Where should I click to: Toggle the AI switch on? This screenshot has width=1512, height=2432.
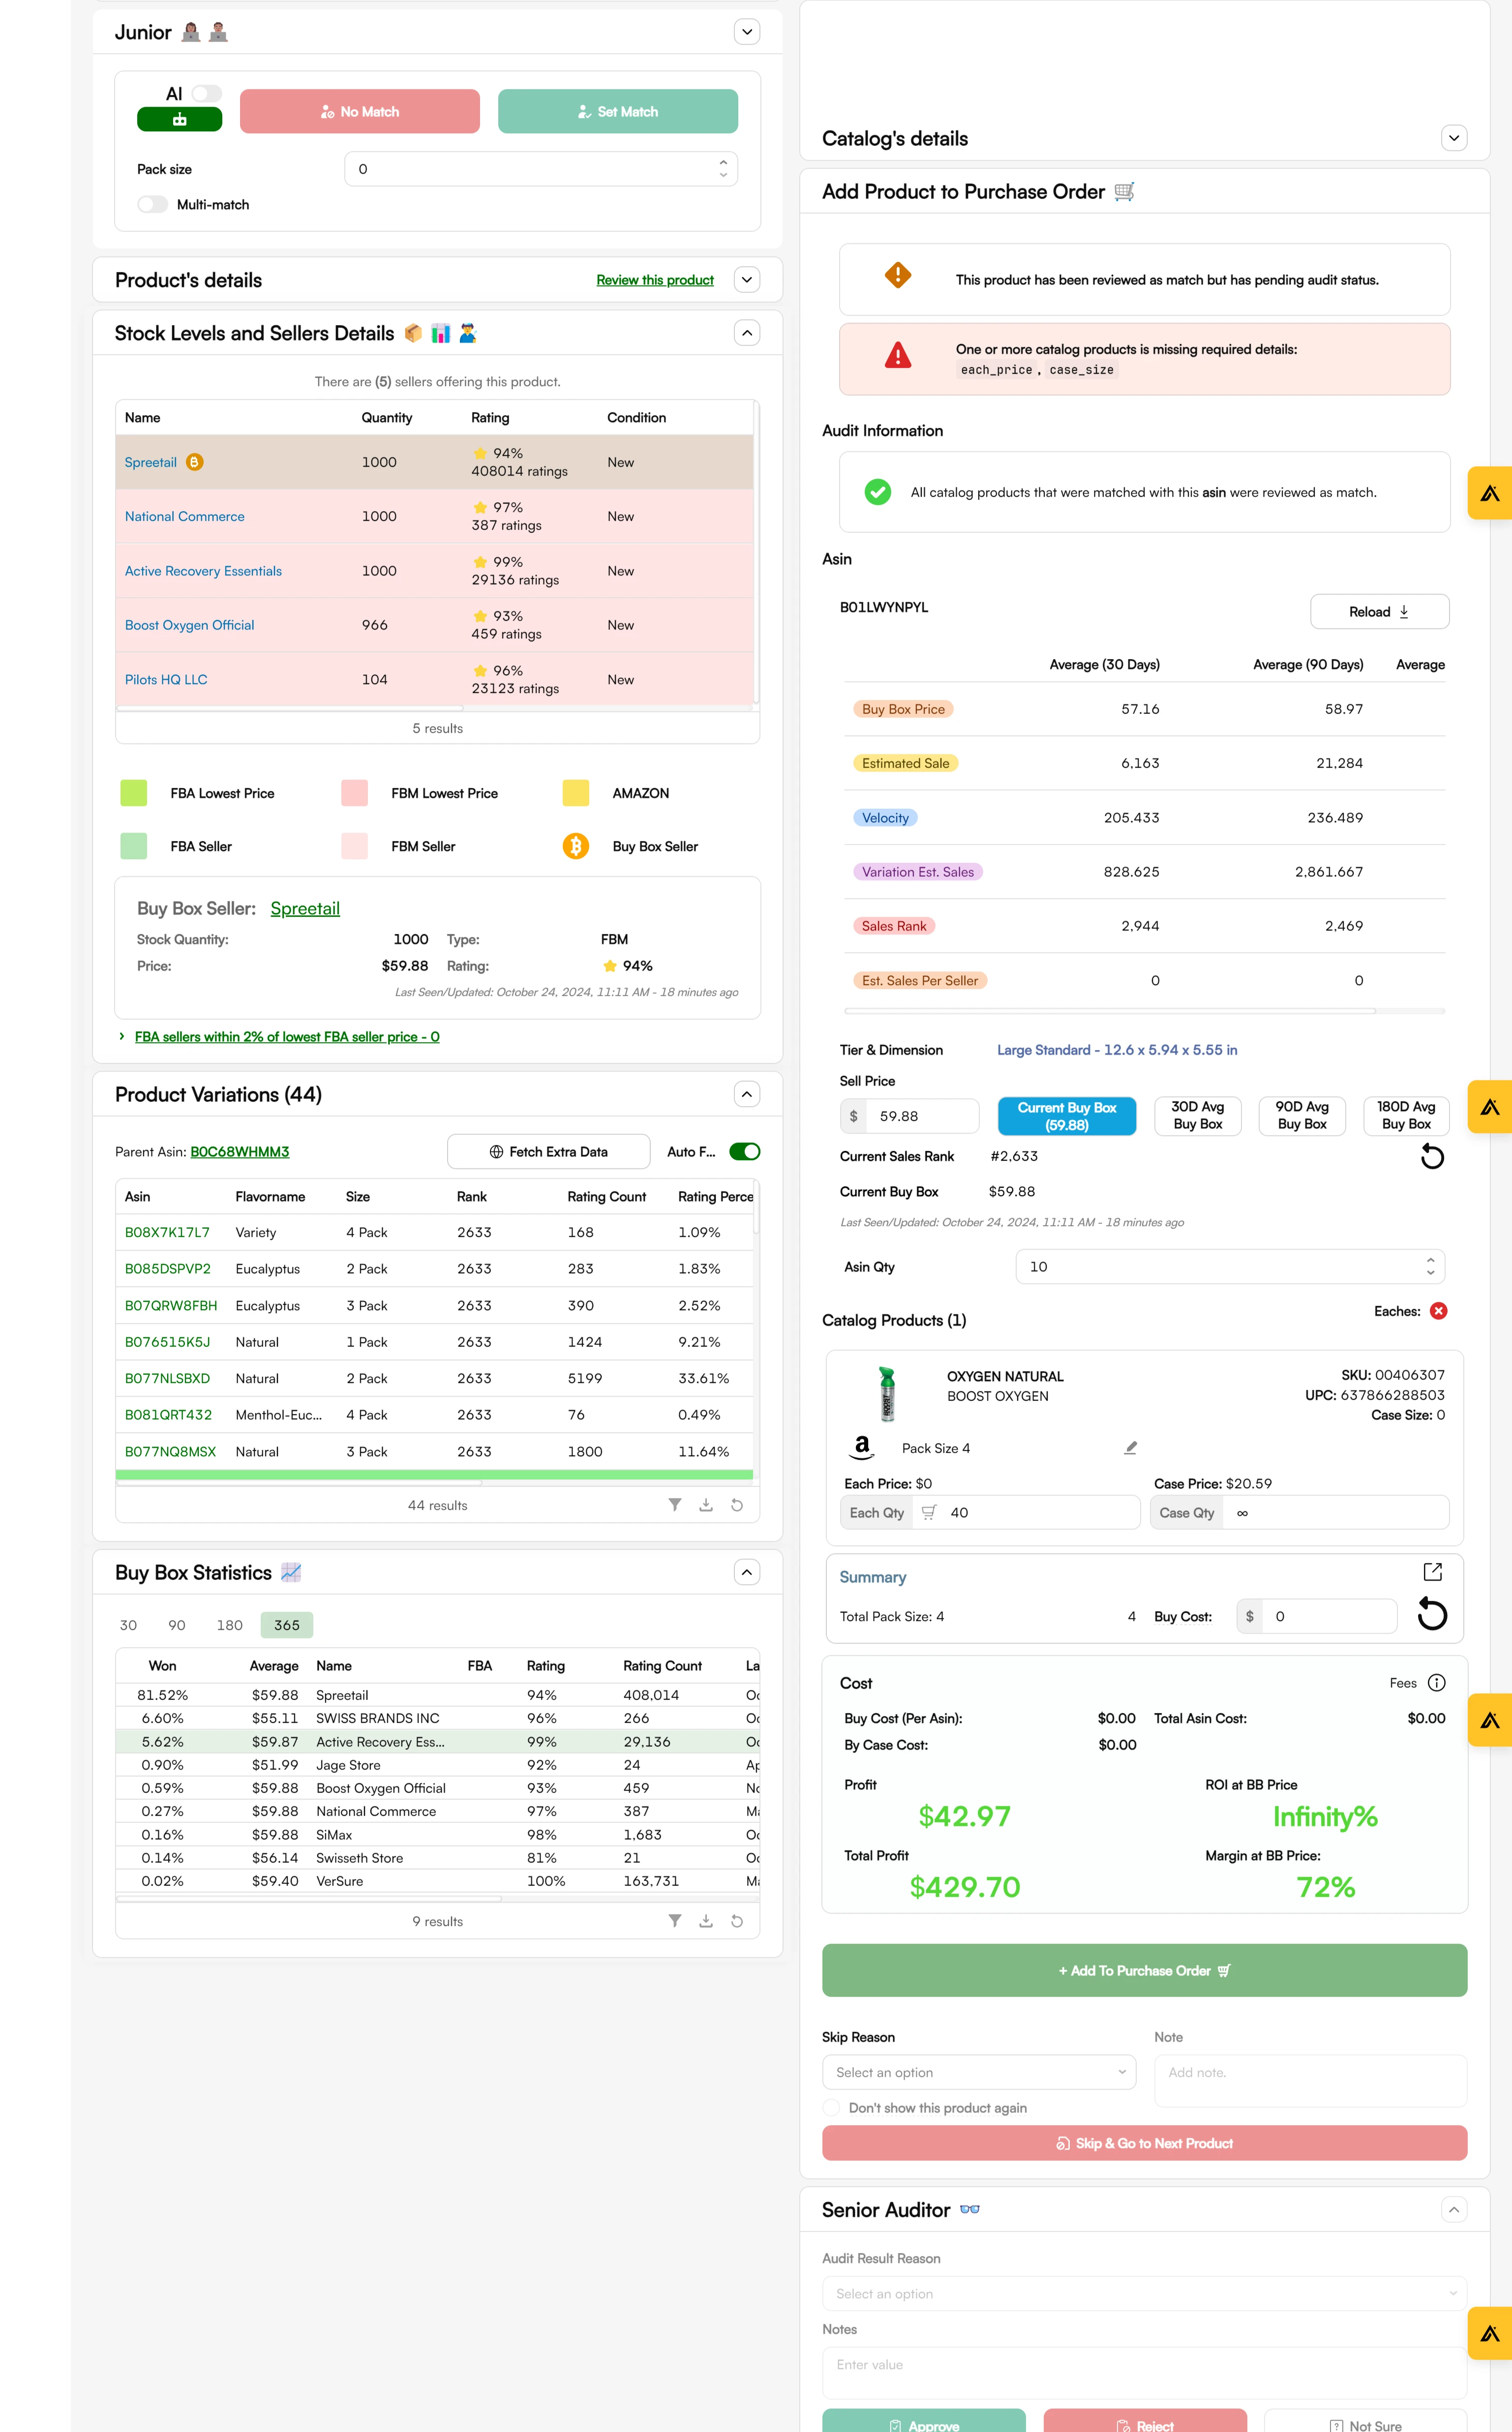tap(207, 93)
